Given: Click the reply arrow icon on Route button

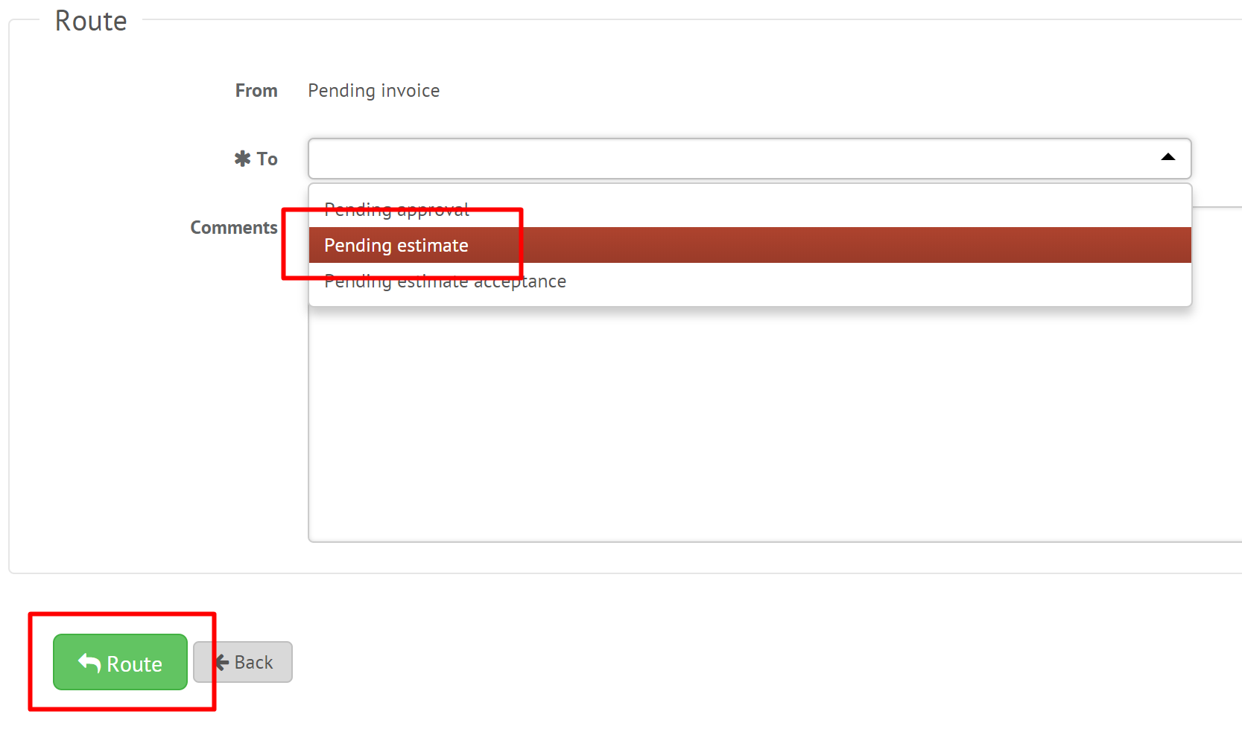Looking at the screenshot, I should [x=89, y=663].
